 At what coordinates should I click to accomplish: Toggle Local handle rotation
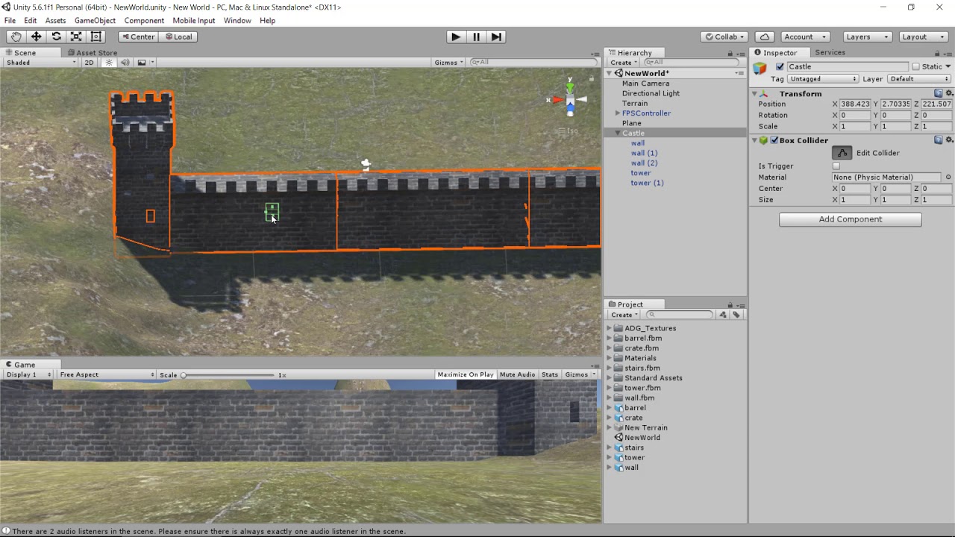[x=179, y=37]
